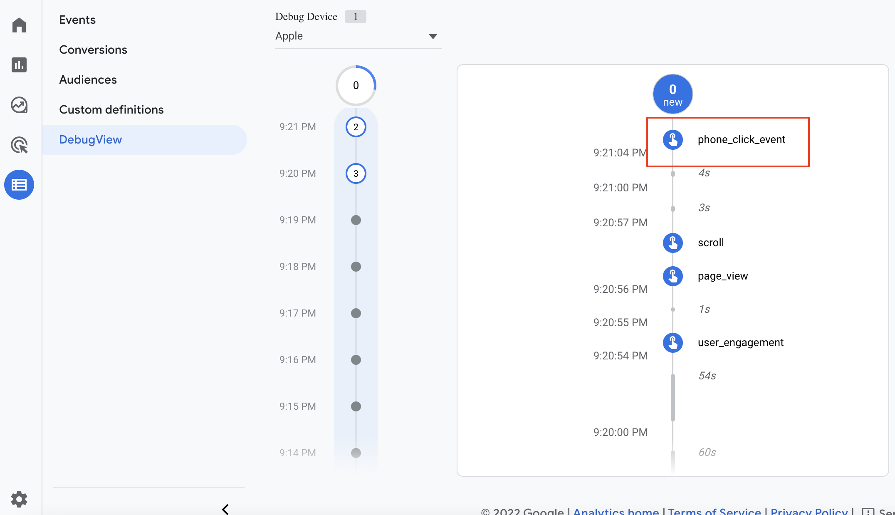
Task: Open the Analytics home link
Action: click(616, 511)
